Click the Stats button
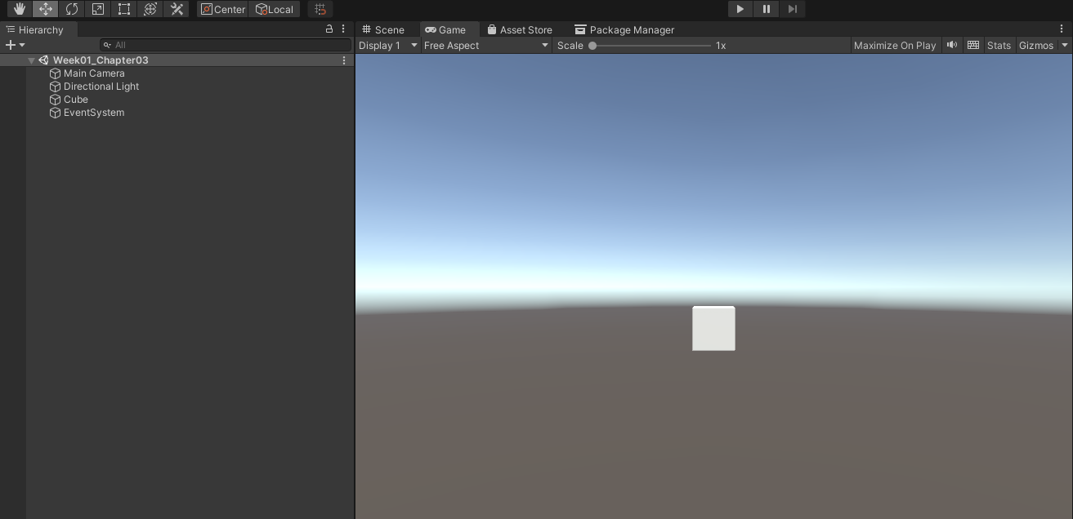 tap(999, 45)
